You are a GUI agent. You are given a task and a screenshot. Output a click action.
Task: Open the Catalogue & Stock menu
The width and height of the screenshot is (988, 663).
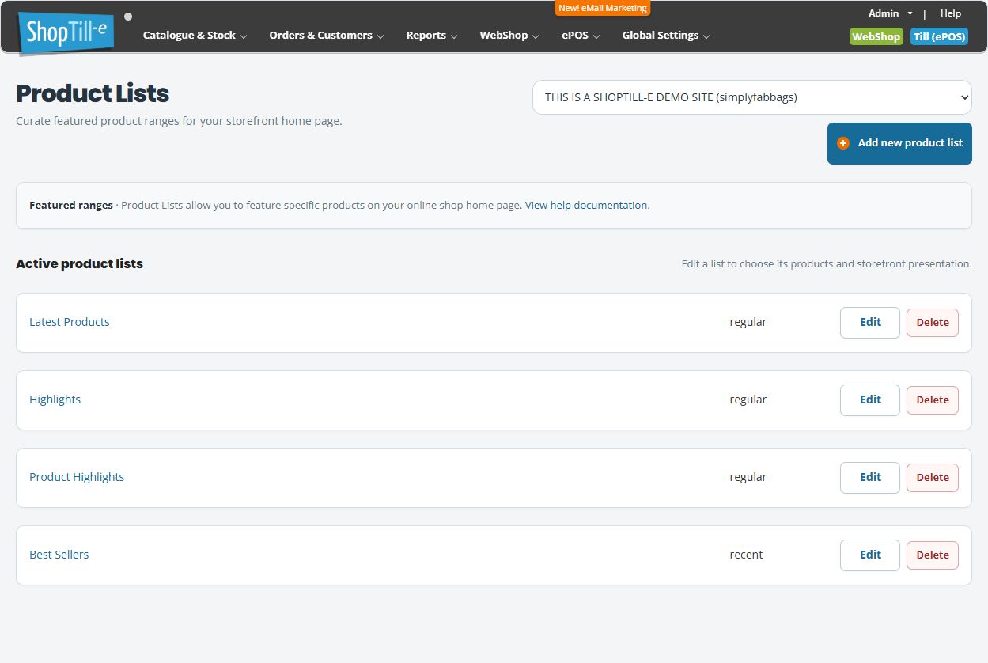195,36
